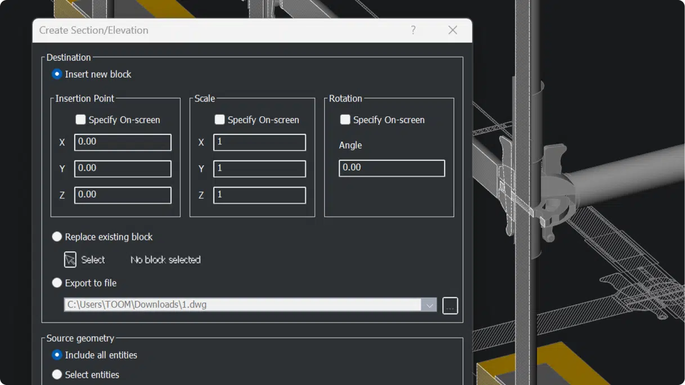
Task: Open the browse ellipsis icon for file export
Action: tap(449, 305)
